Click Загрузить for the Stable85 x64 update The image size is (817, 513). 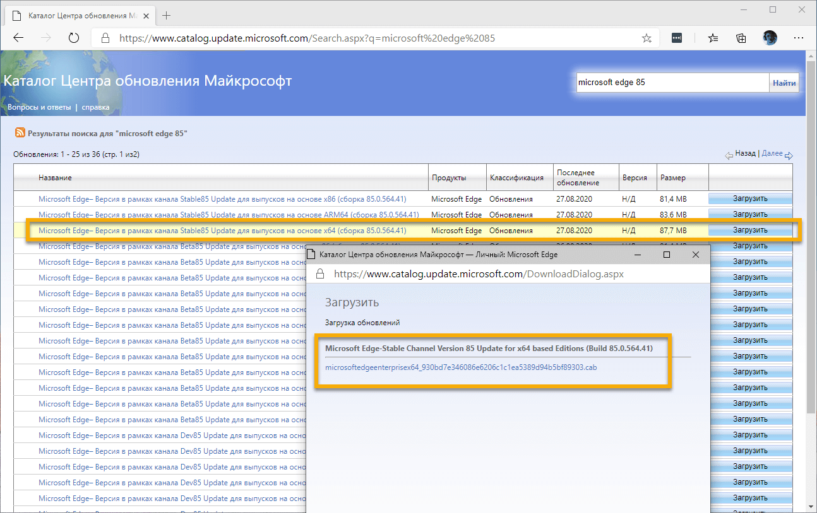point(750,230)
